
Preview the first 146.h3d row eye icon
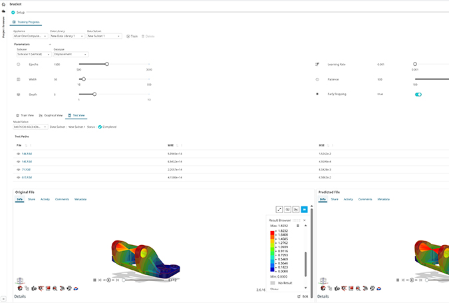coord(19,154)
